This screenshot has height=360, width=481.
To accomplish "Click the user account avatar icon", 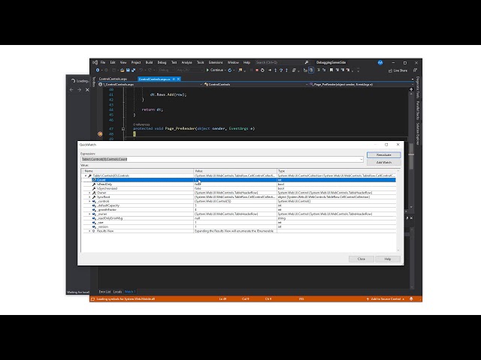I will point(380,62).
